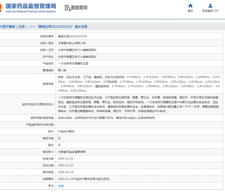Select registrant name 河南健和实业有限公司

point(72,43)
